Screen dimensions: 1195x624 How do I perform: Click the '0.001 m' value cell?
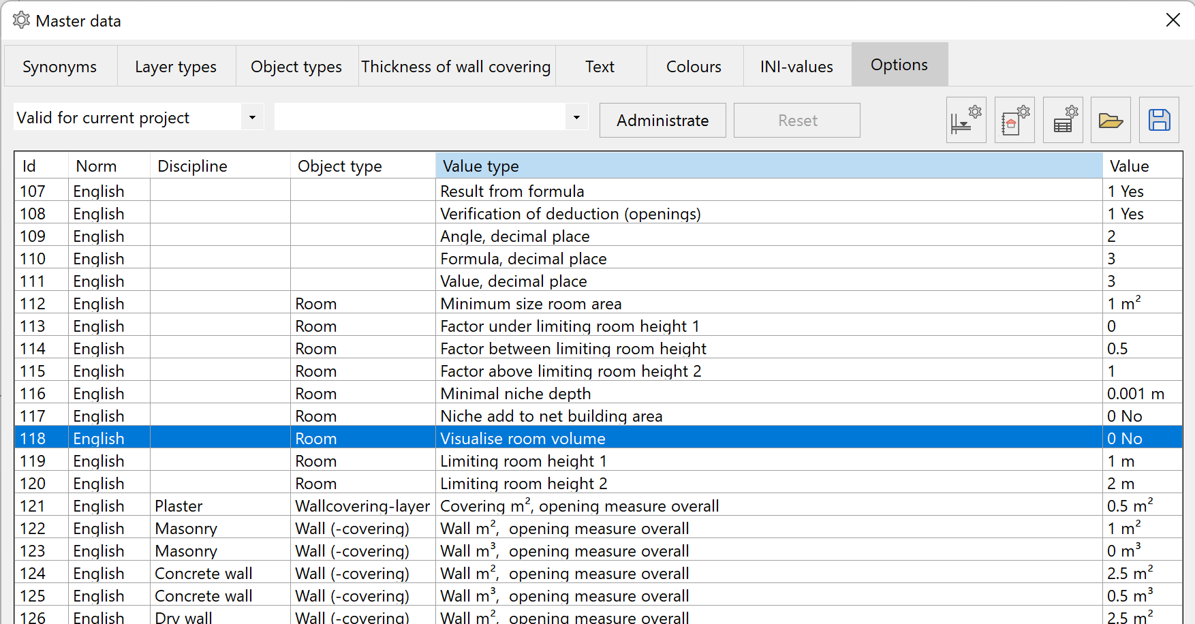(x=1143, y=393)
